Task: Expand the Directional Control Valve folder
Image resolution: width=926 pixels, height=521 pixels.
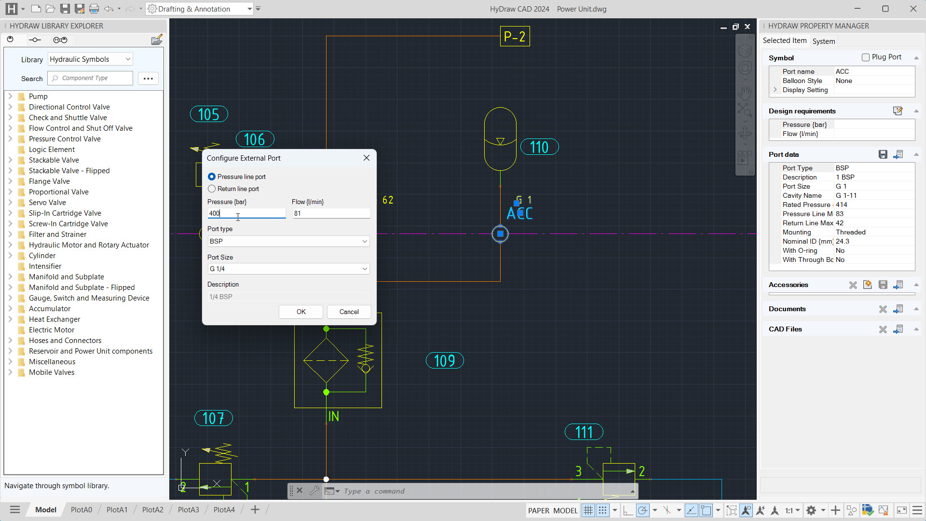Action: click(x=10, y=107)
